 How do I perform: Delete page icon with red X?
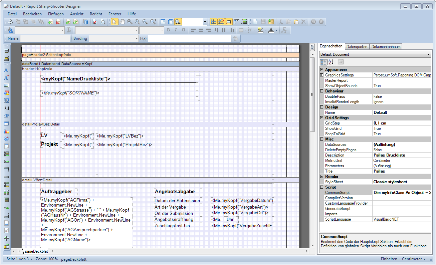coord(58,22)
